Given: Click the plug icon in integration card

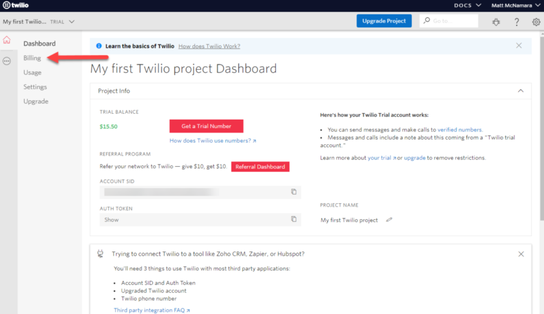Looking at the screenshot, I should [101, 254].
